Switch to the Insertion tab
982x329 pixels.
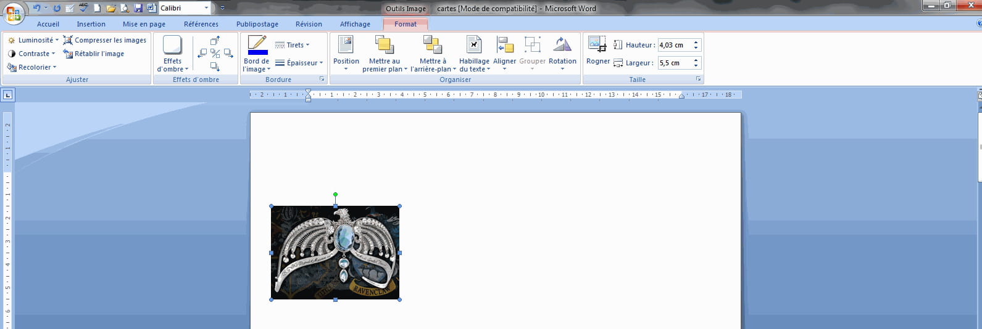(91, 24)
